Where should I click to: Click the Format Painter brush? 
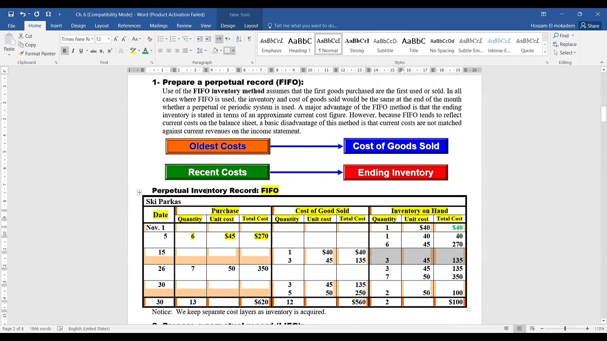click(x=21, y=54)
